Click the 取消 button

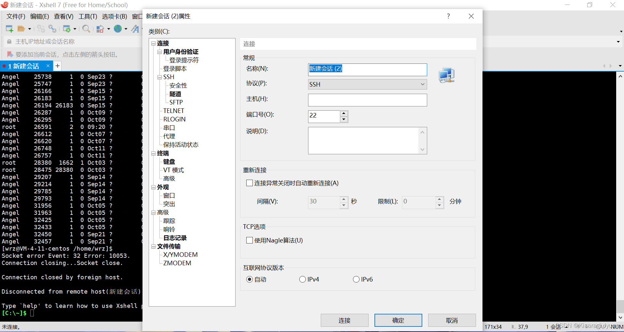coord(452,320)
